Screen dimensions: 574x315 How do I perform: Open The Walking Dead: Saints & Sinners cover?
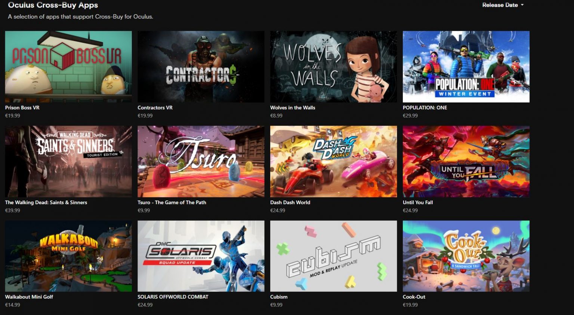click(68, 162)
